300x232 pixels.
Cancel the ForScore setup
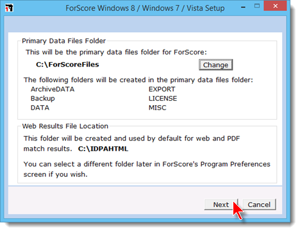(259, 204)
